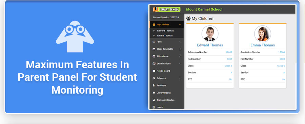Click the Examinations map icon

pos(154,64)
